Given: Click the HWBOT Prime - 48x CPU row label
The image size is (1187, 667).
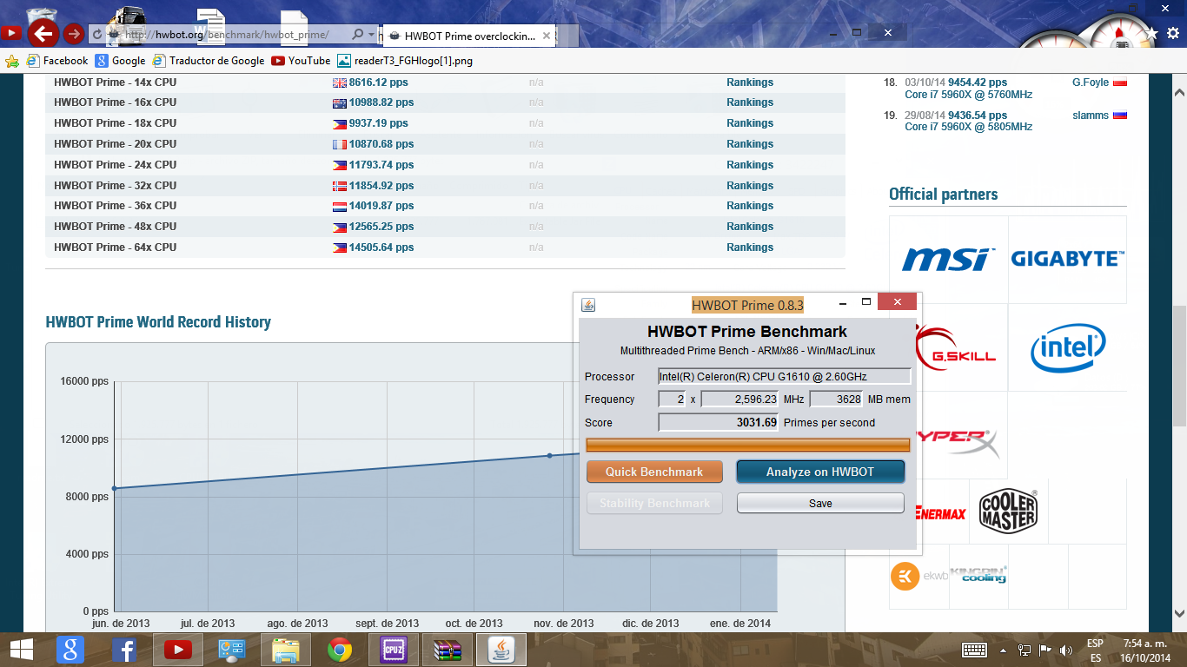Looking at the screenshot, I should [x=115, y=227].
